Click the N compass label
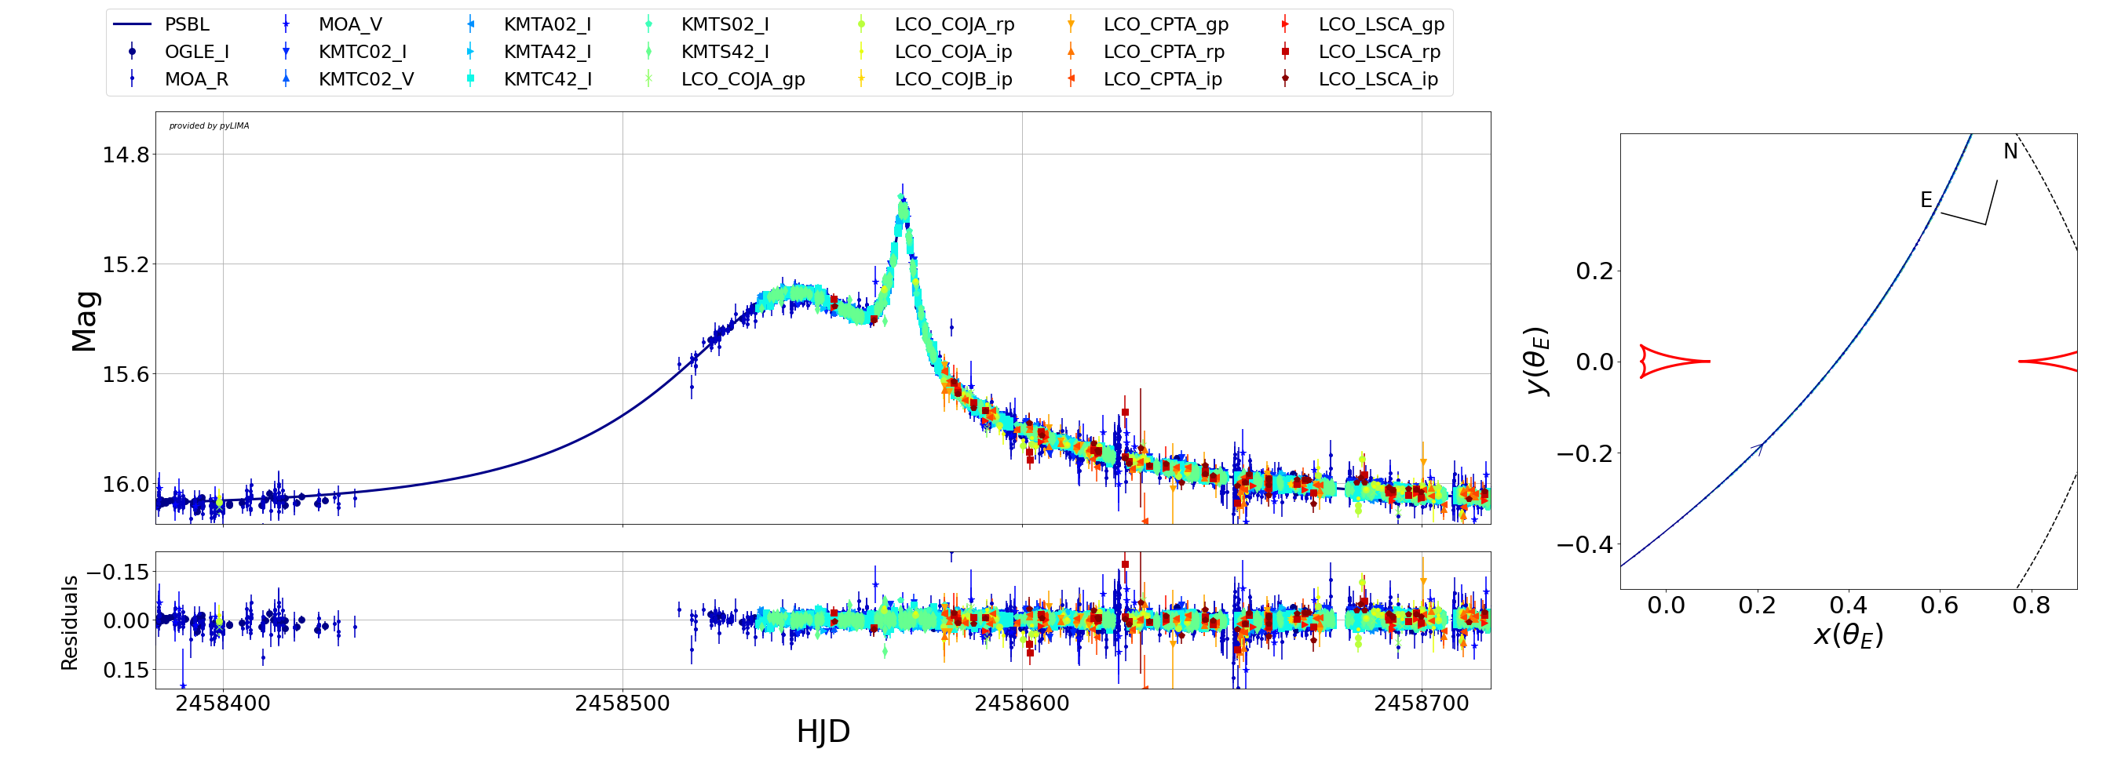The image size is (2103, 760). tap(2010, 151)
